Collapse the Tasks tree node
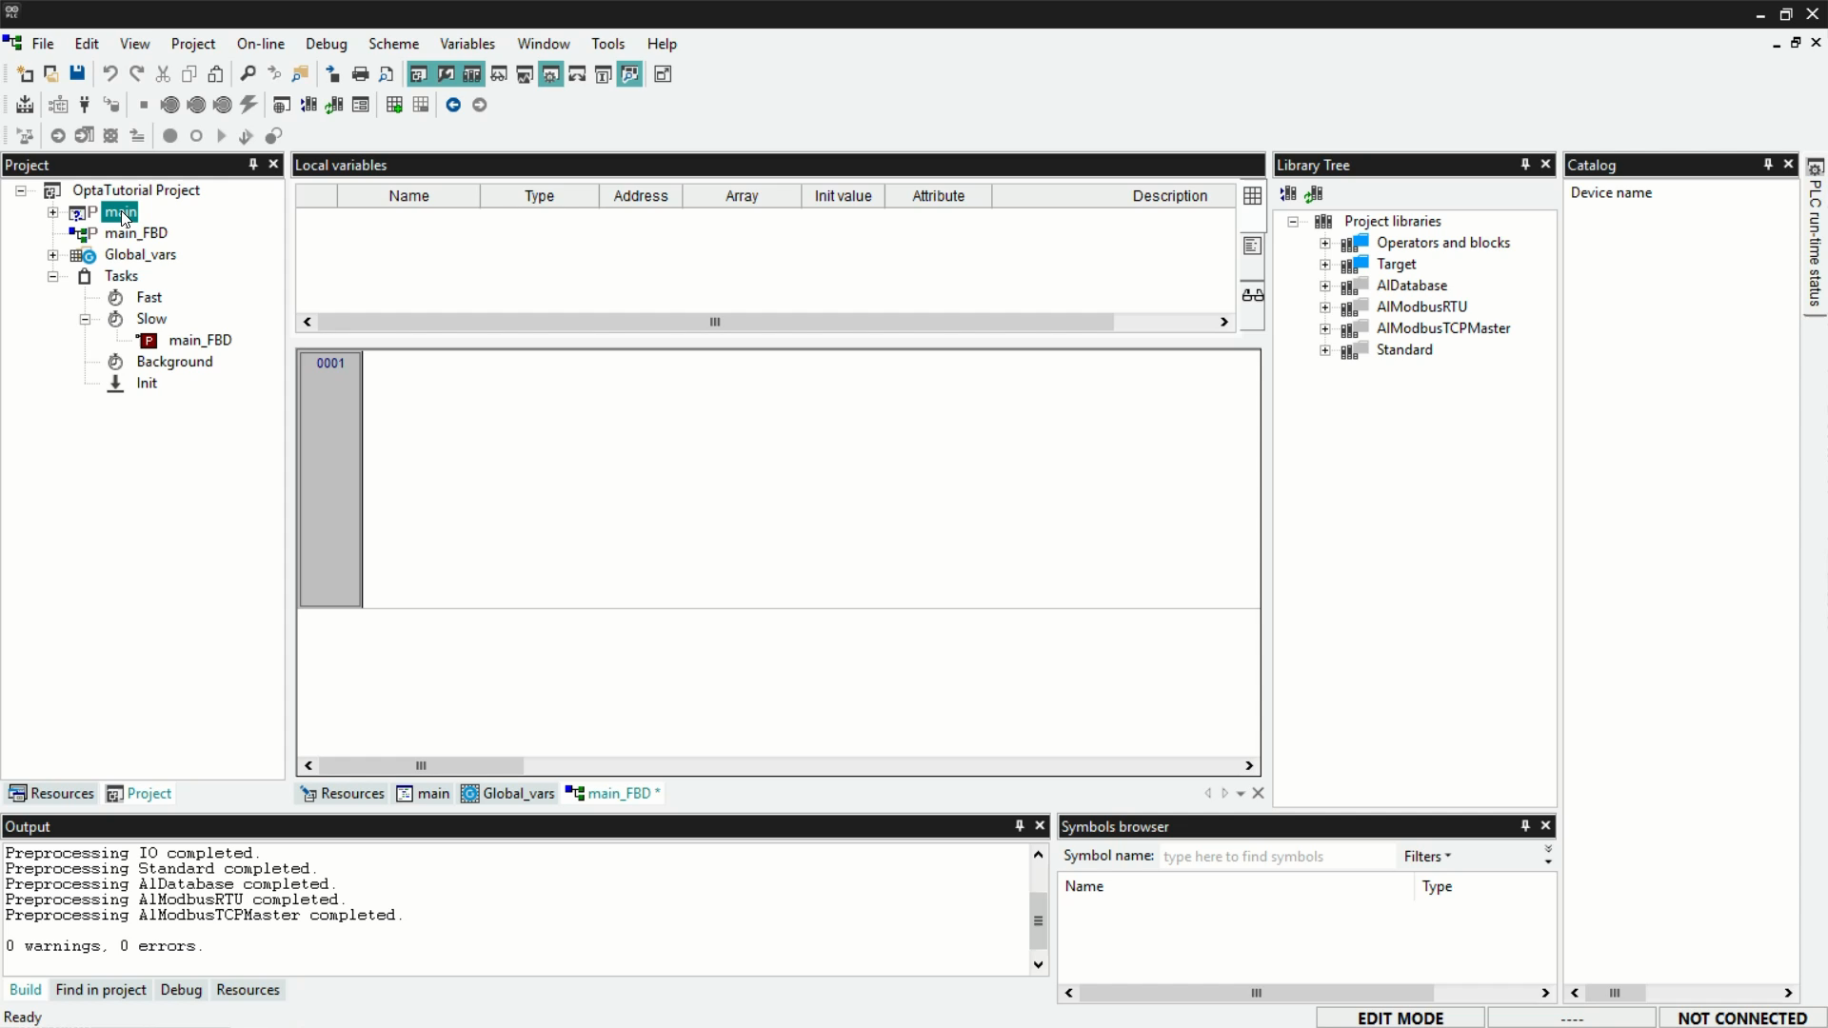This screenshot has width=1828, height=1028. (53, 276)
